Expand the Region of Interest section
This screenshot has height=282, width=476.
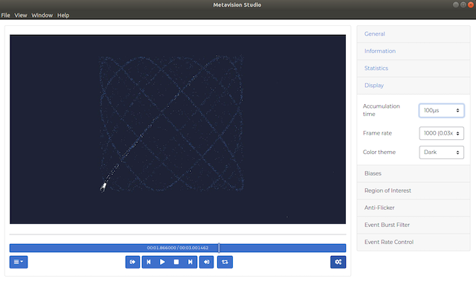tap(414, 190)
